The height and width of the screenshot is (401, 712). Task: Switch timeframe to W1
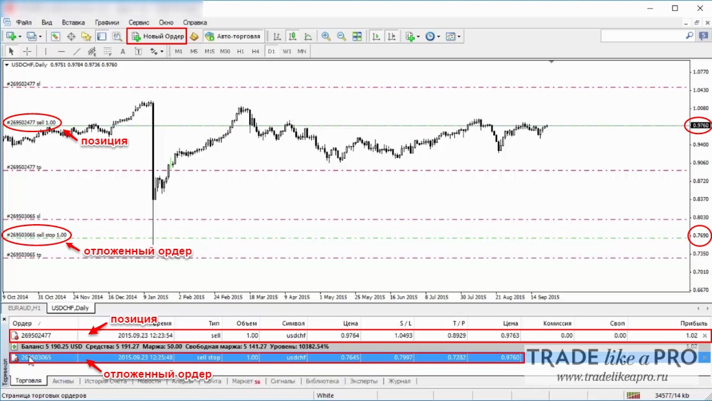click(287, 51)
